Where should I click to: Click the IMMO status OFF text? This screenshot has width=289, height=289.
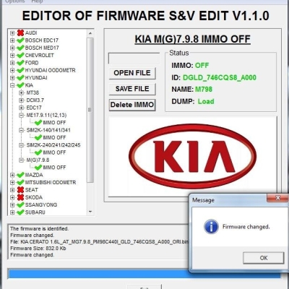[202, 66]
